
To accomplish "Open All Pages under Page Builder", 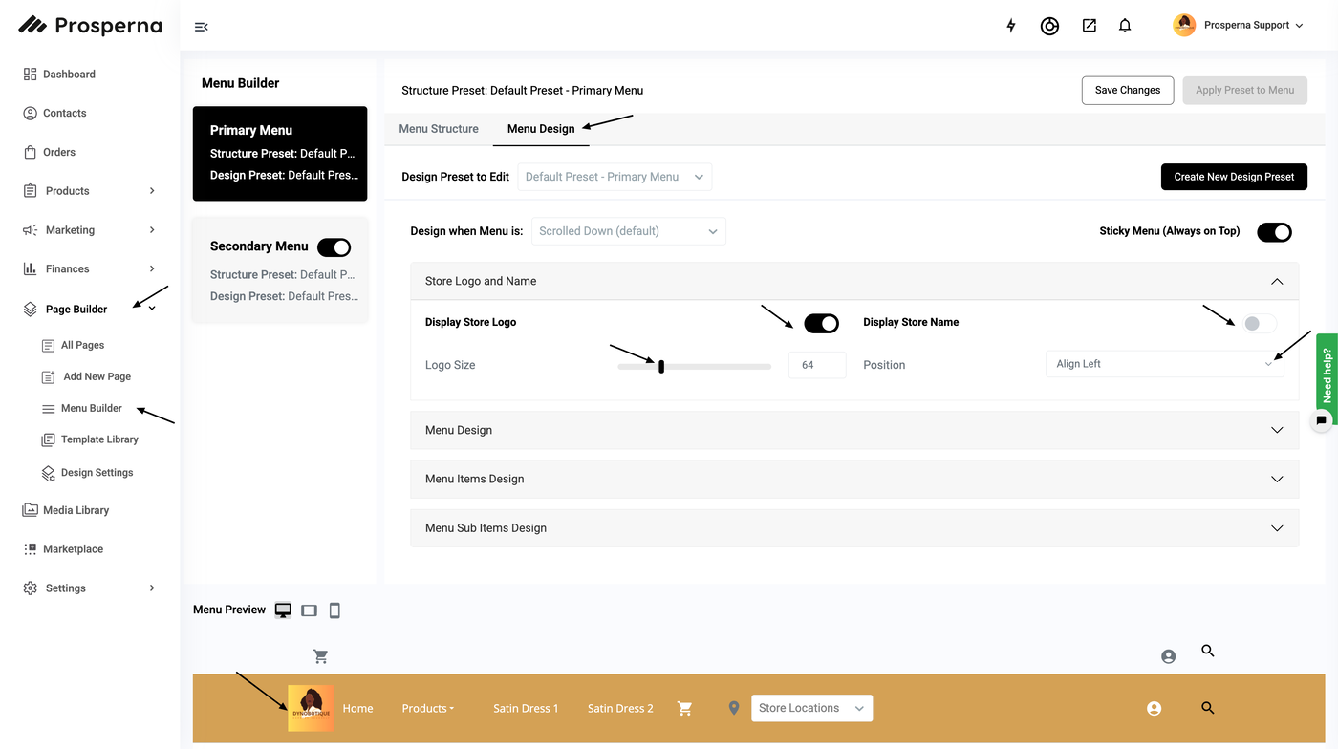I will coord(74,345).
